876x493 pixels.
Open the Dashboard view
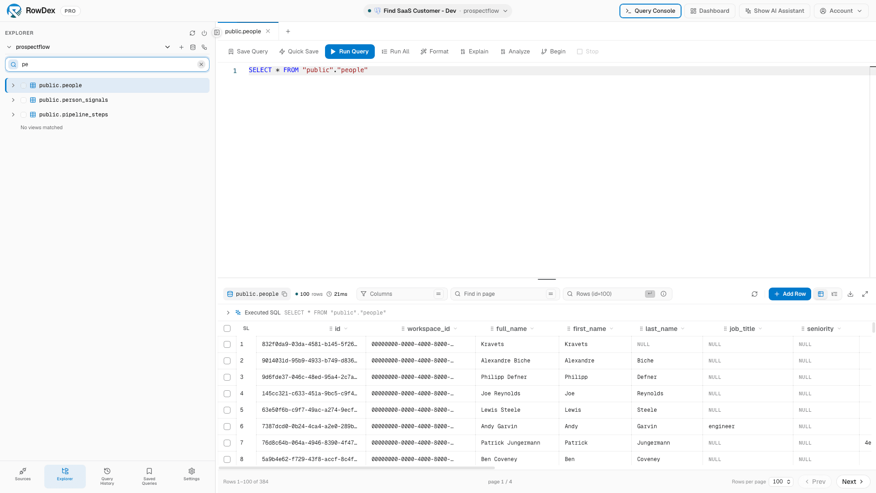pyautogui.click(x=709, y=11)
